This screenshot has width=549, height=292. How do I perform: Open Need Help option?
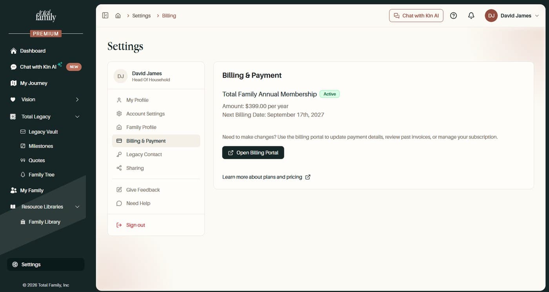click(x=156, y=203)
